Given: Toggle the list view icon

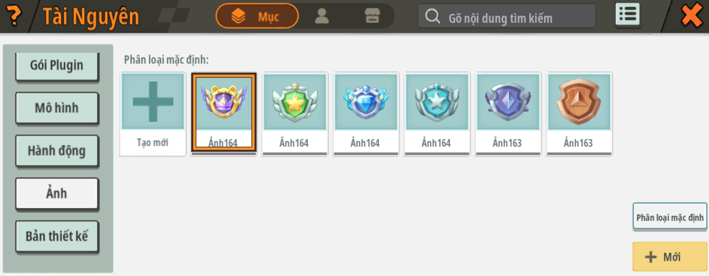Looking at the screenshot, I should [627, 14].
